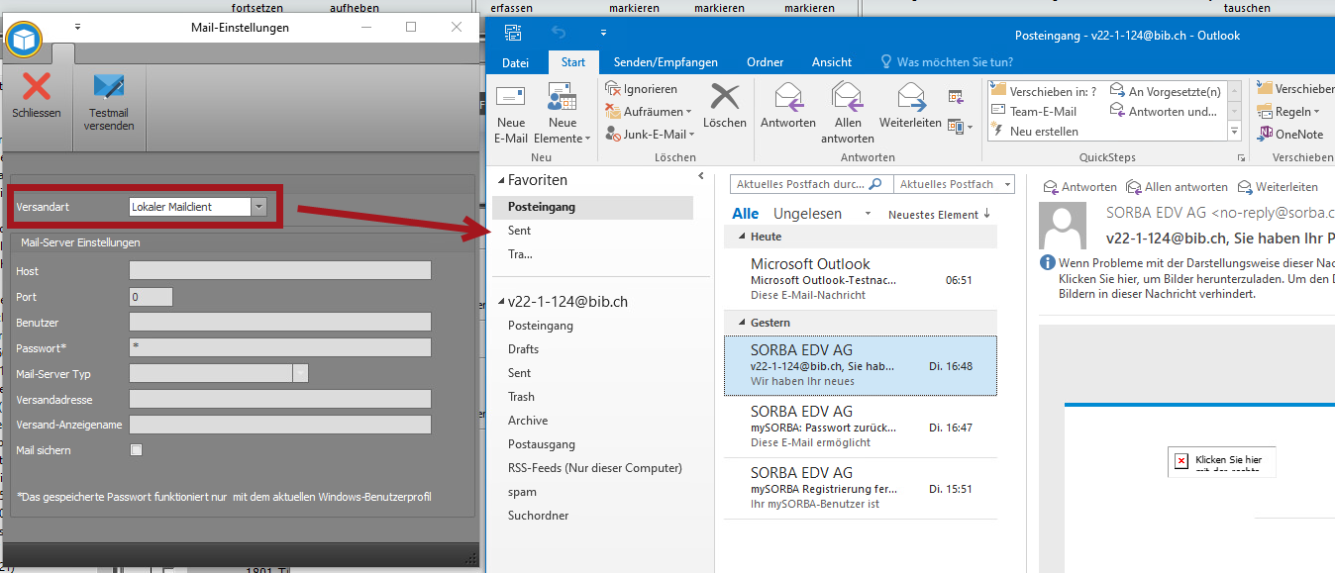This screenshot has width=1335, height=573.
Task: Select Posteingang under Favoriten
Action: 593,207
